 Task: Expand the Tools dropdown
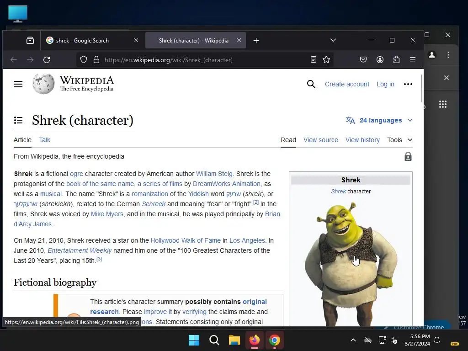[x=399, y=140]
